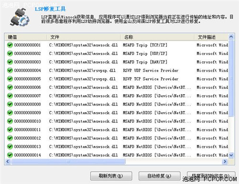Click the 刷新列表(R) button
The height and width of the screenshot is (184, 239).
111,176
